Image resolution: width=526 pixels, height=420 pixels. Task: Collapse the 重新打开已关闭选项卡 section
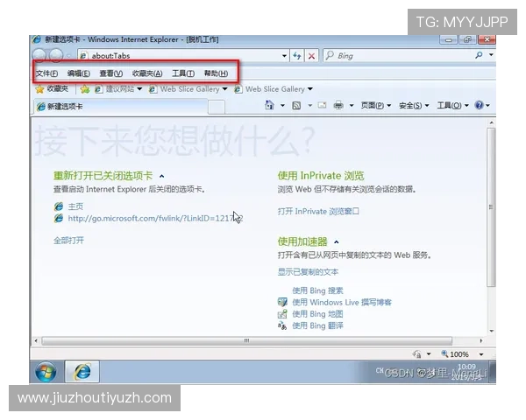(x=161, y=176)
